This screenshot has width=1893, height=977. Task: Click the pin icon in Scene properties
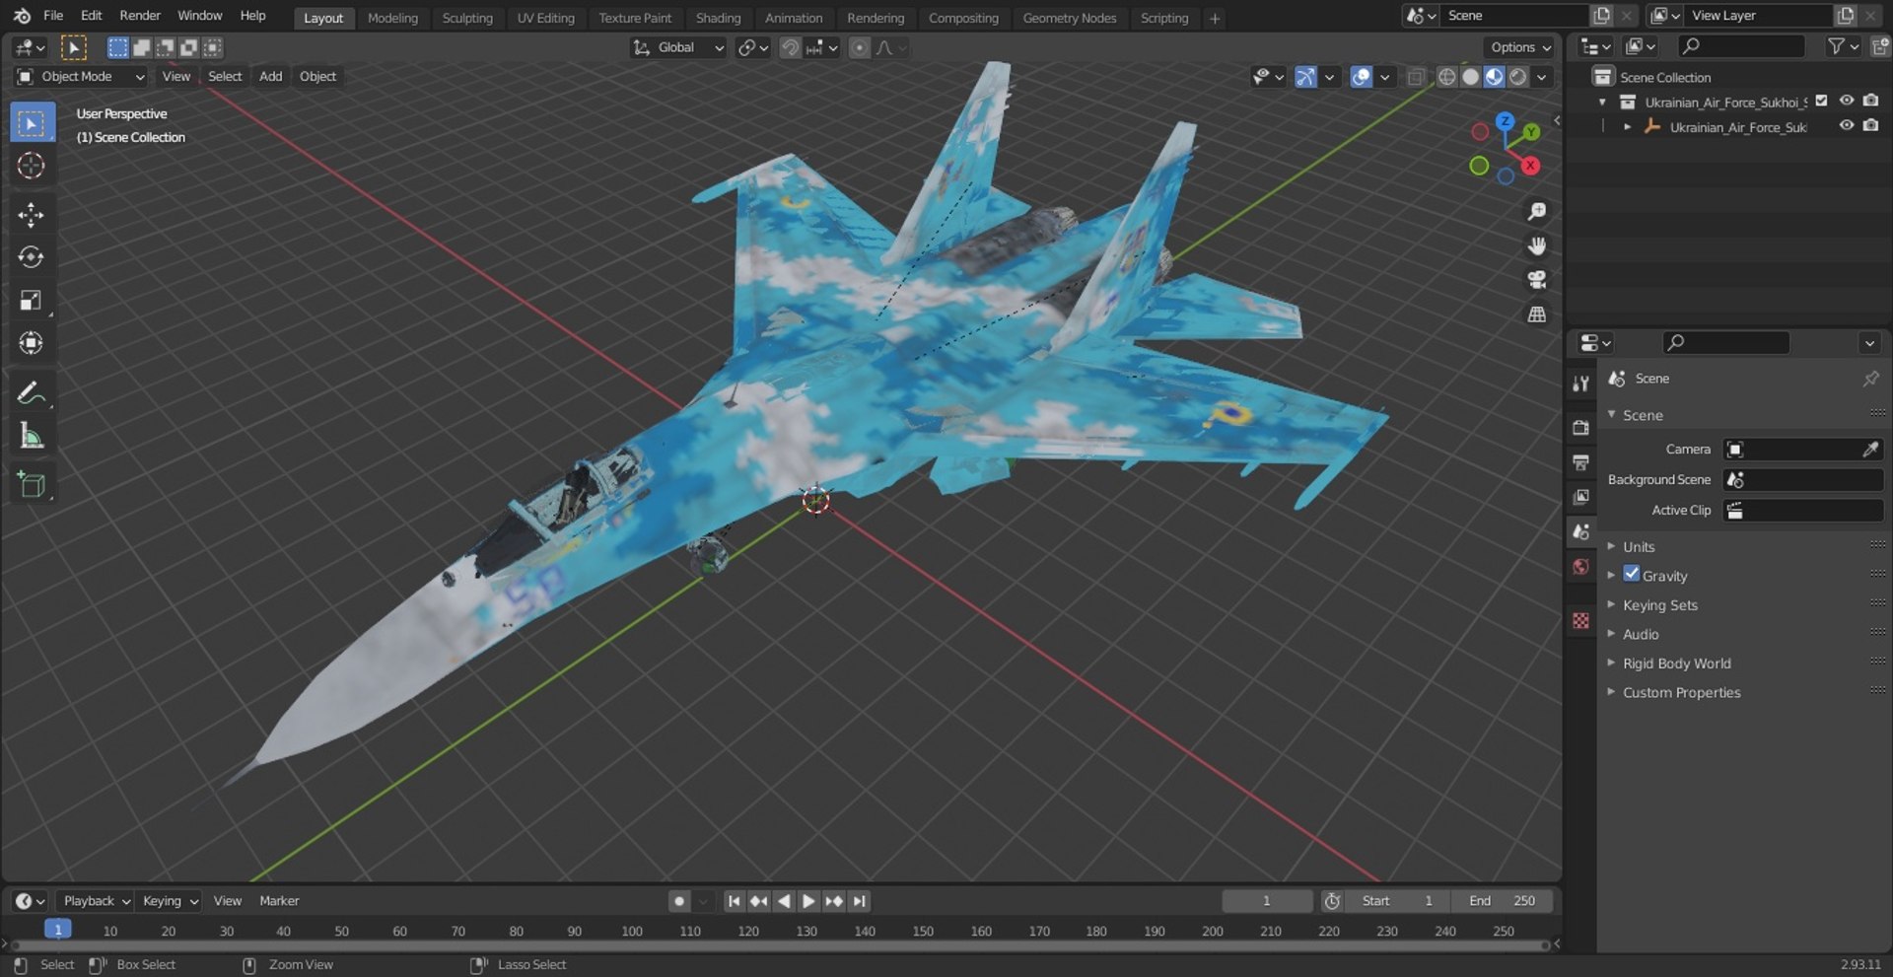1870,379
